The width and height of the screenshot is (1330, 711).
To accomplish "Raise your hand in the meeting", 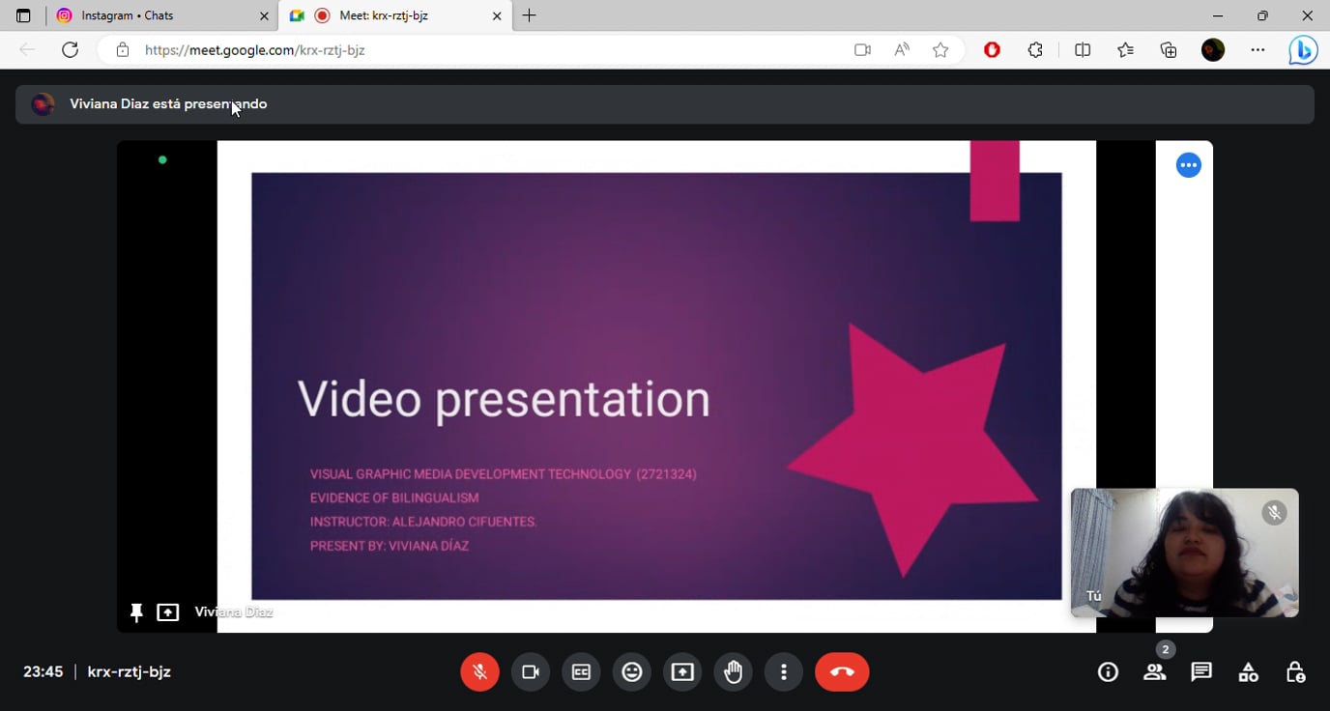I will coord(734,672).
